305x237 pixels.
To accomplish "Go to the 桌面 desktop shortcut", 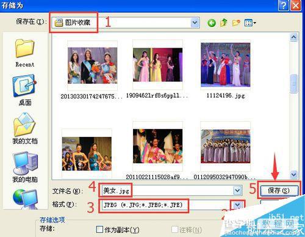I will [25, 90].
